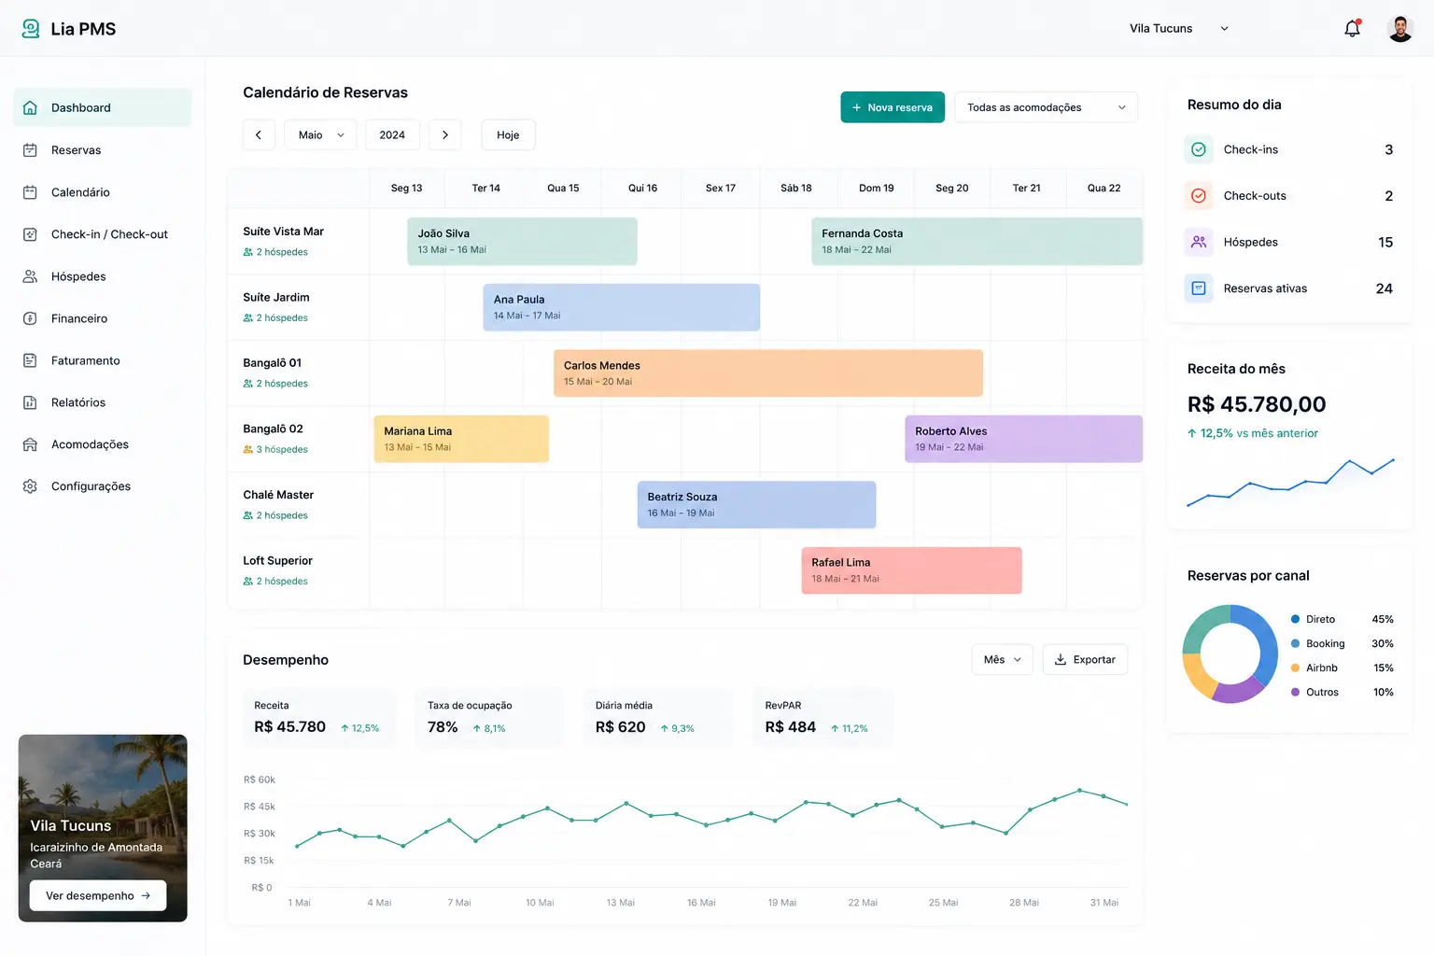Click the Exportar button
Screen dimensions: 1434x956
[1085, 659]
